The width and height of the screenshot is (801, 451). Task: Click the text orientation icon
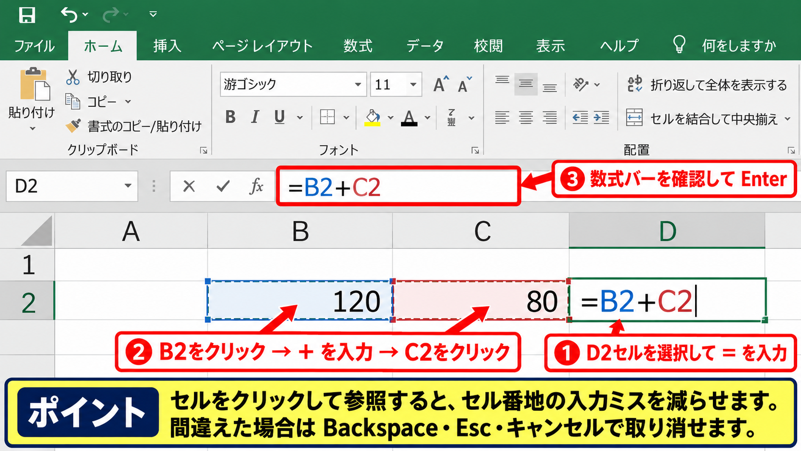click(581, 84)
